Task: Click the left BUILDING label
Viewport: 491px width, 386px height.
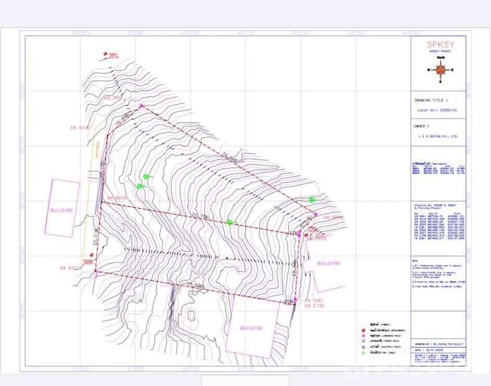Action: [x=61, y=210]
